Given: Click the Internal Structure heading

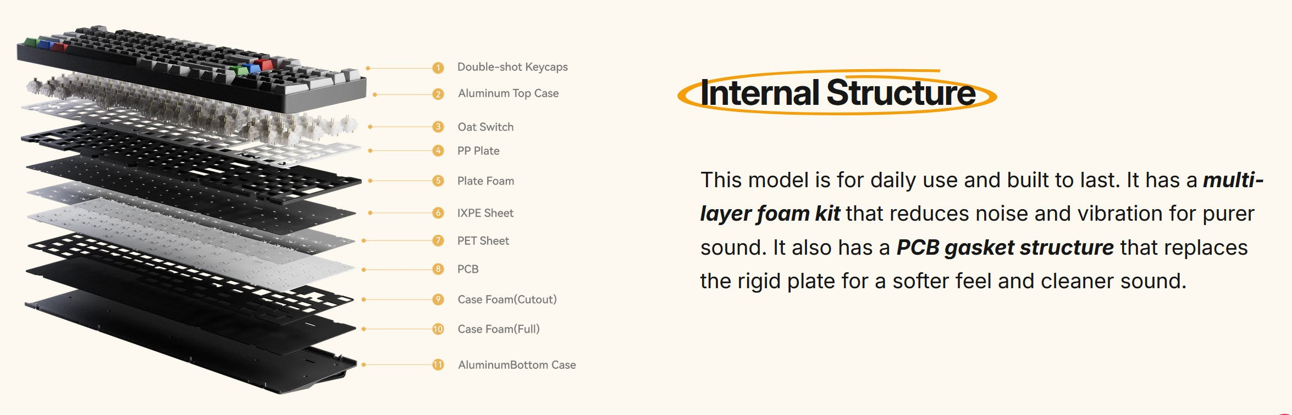Looking at the screenshot, I should point(837,92).
